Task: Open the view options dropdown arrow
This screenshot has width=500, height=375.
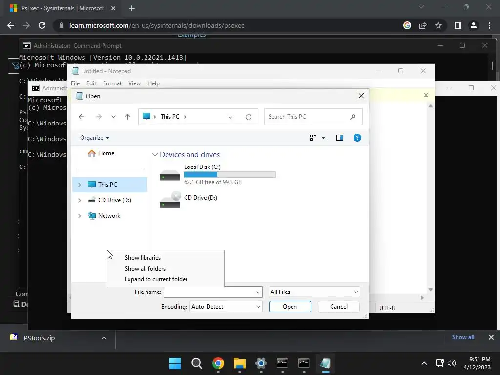Action: tap(323, 138)
